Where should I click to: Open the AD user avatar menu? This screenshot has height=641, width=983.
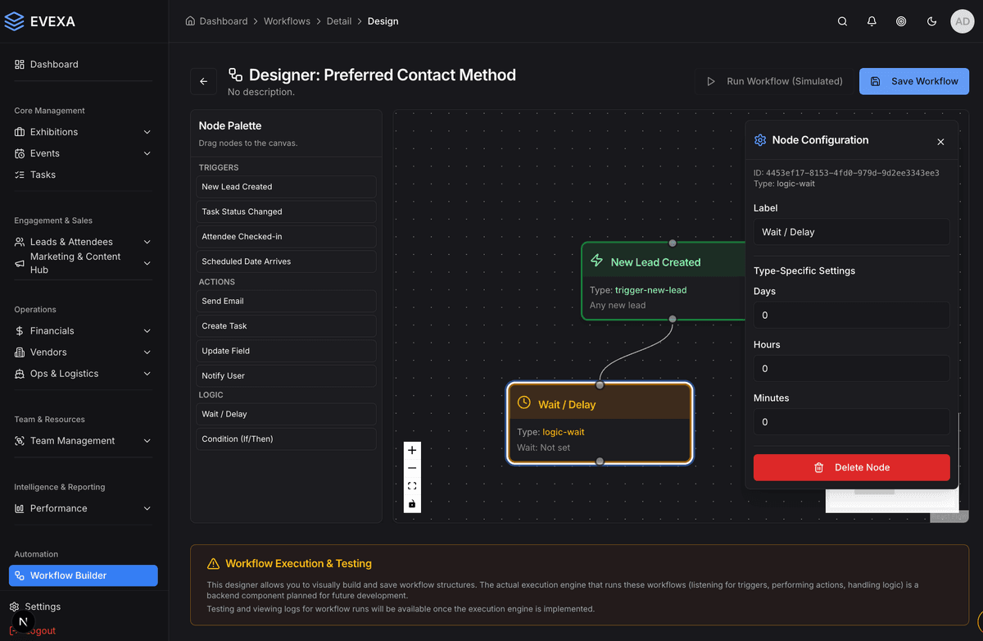click(962, 21)
